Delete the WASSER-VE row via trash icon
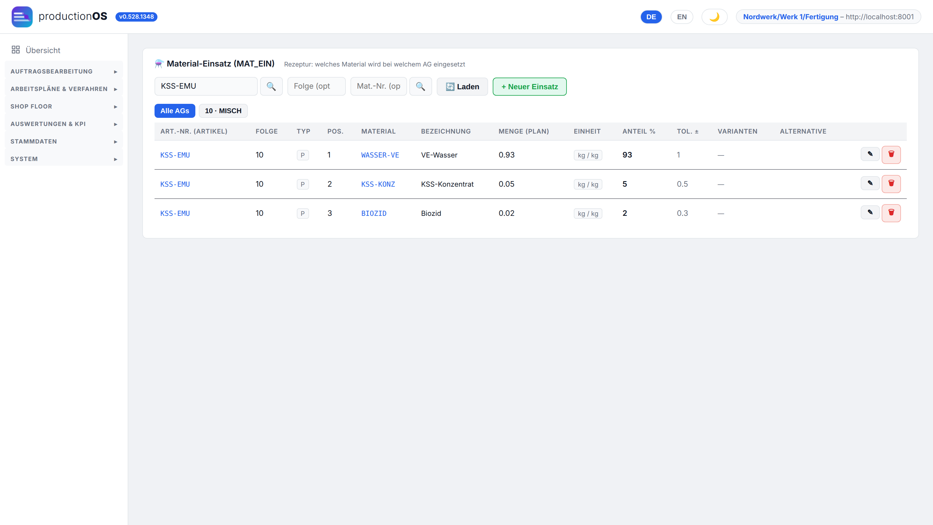The image size is (933, 525). point(891,155)
